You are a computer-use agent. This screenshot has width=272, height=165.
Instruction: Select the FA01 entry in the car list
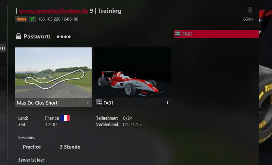pos(216,34)
